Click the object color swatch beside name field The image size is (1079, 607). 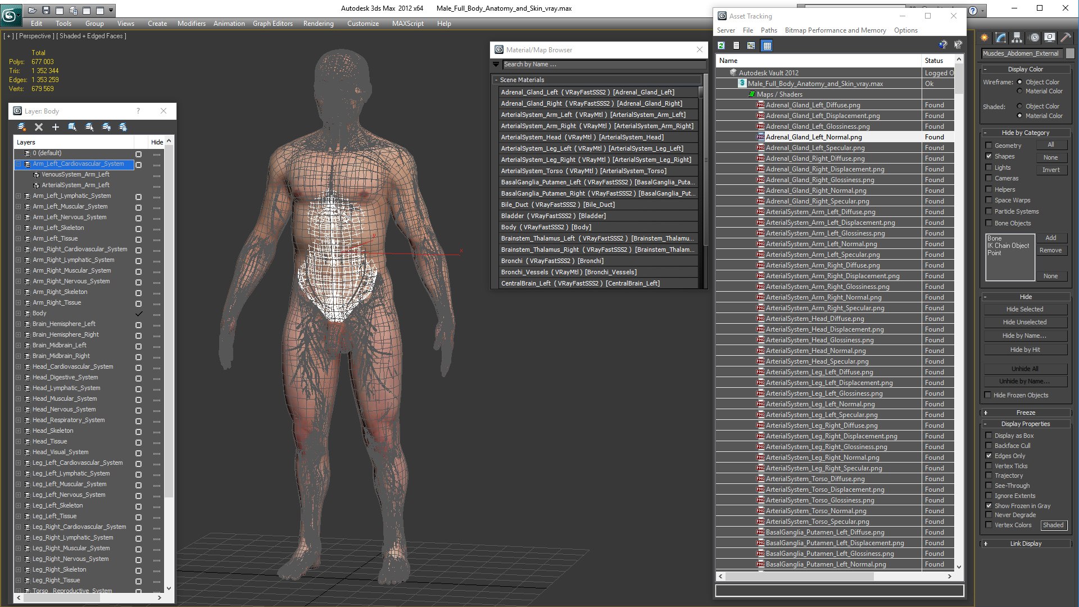point(1070,53)
